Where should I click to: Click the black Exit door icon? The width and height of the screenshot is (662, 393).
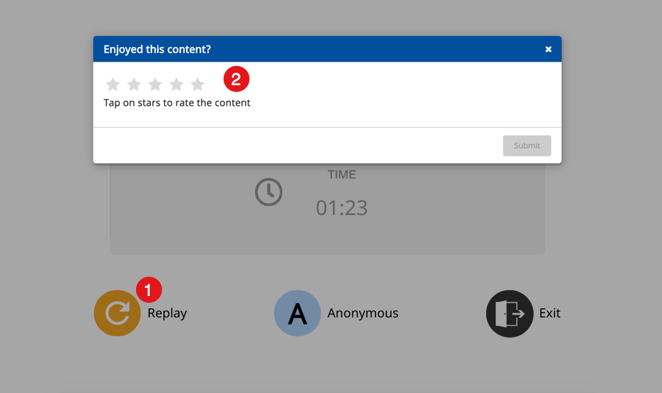[510, 314]
